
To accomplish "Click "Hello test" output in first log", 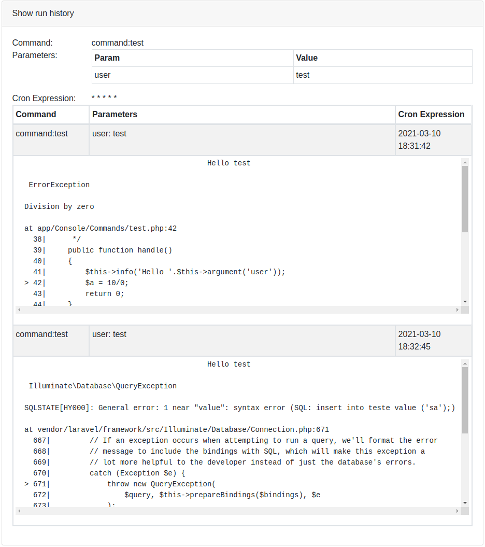I will point(229,163).
